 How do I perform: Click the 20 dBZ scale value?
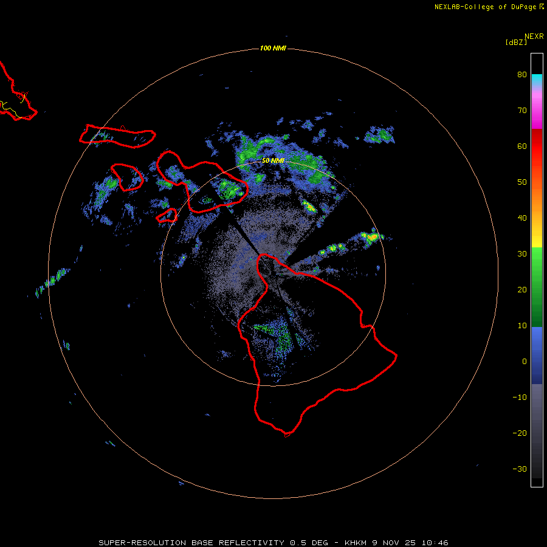point(522,289)
